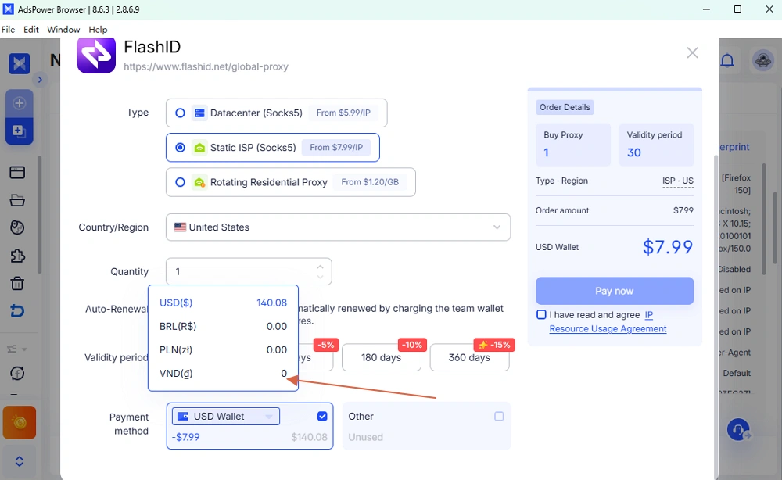Expand the sidebar with the chevron arrow

[x=40, y=80]
